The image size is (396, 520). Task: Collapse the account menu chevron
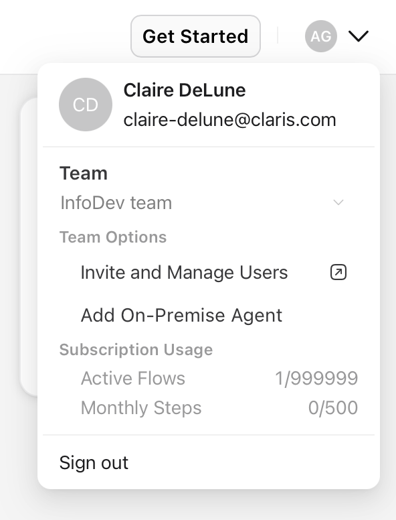(x=359, y=36)
